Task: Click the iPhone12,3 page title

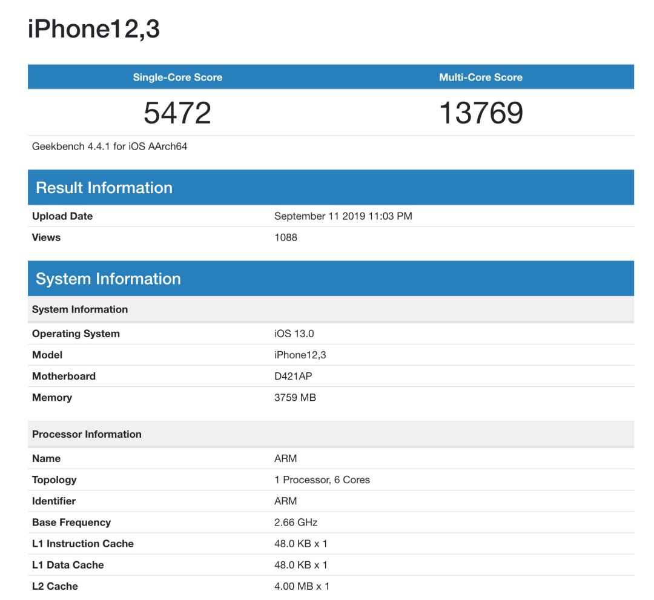Action: click(x=94, y=29)
